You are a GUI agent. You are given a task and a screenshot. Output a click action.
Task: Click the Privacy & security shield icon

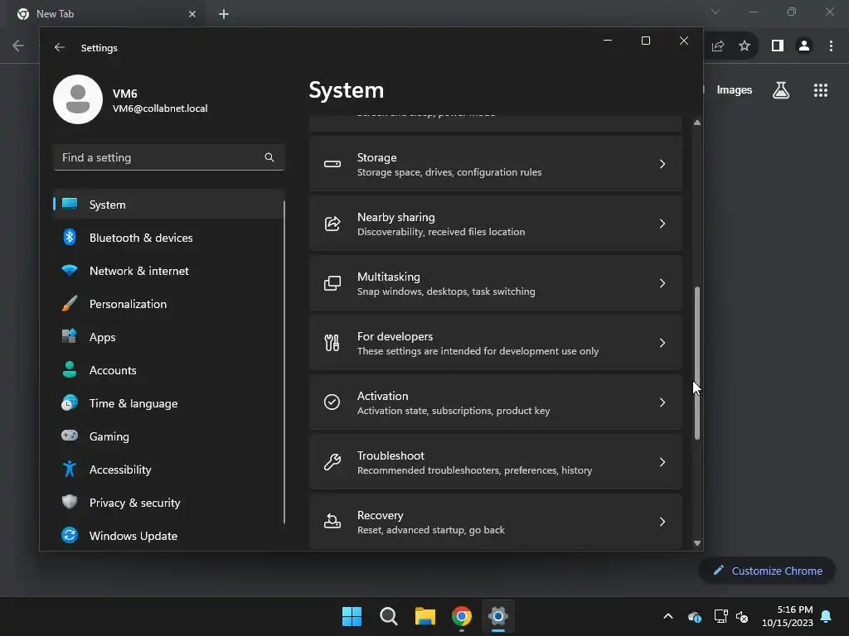pos(70,502)
